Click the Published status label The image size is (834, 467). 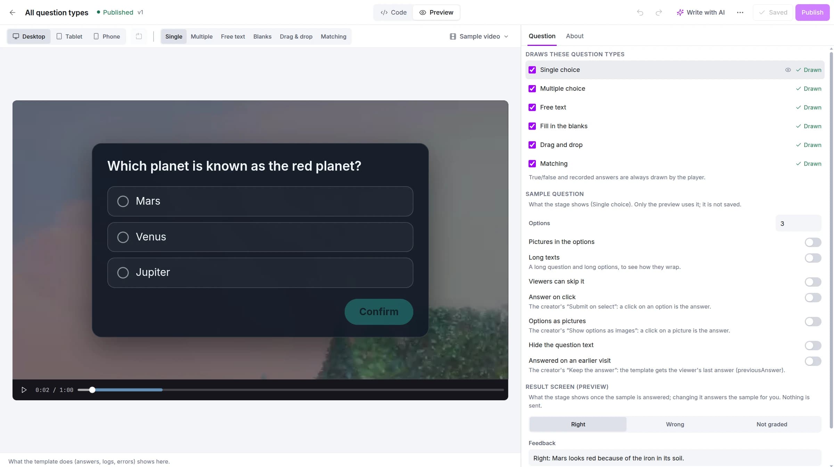pyautogui.click(x=115, y=13)
